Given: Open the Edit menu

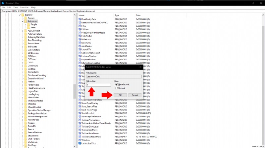Looking at the screenshot, I should tap(9, 7).
